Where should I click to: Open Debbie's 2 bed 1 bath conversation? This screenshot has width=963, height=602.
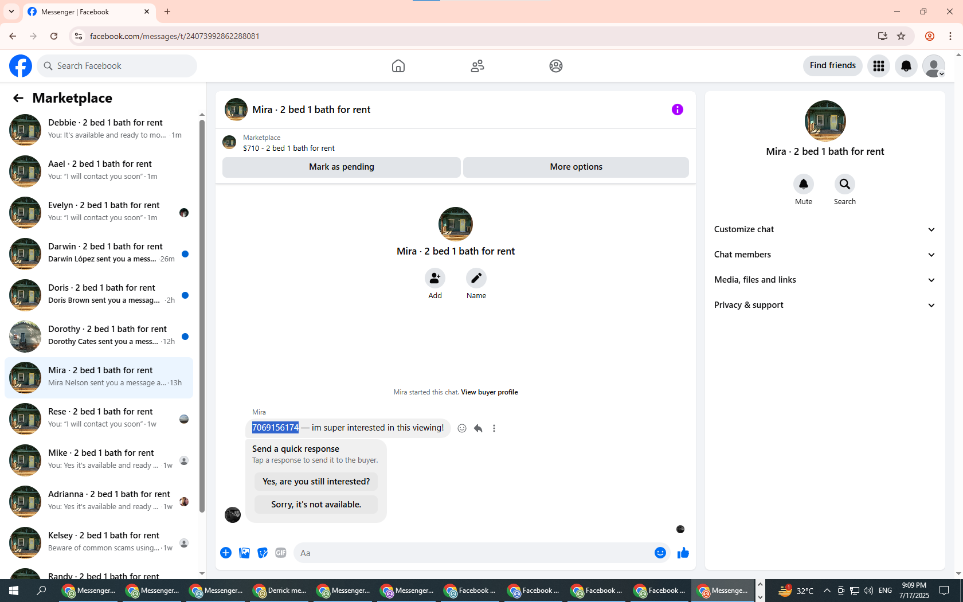click(99, 130)
